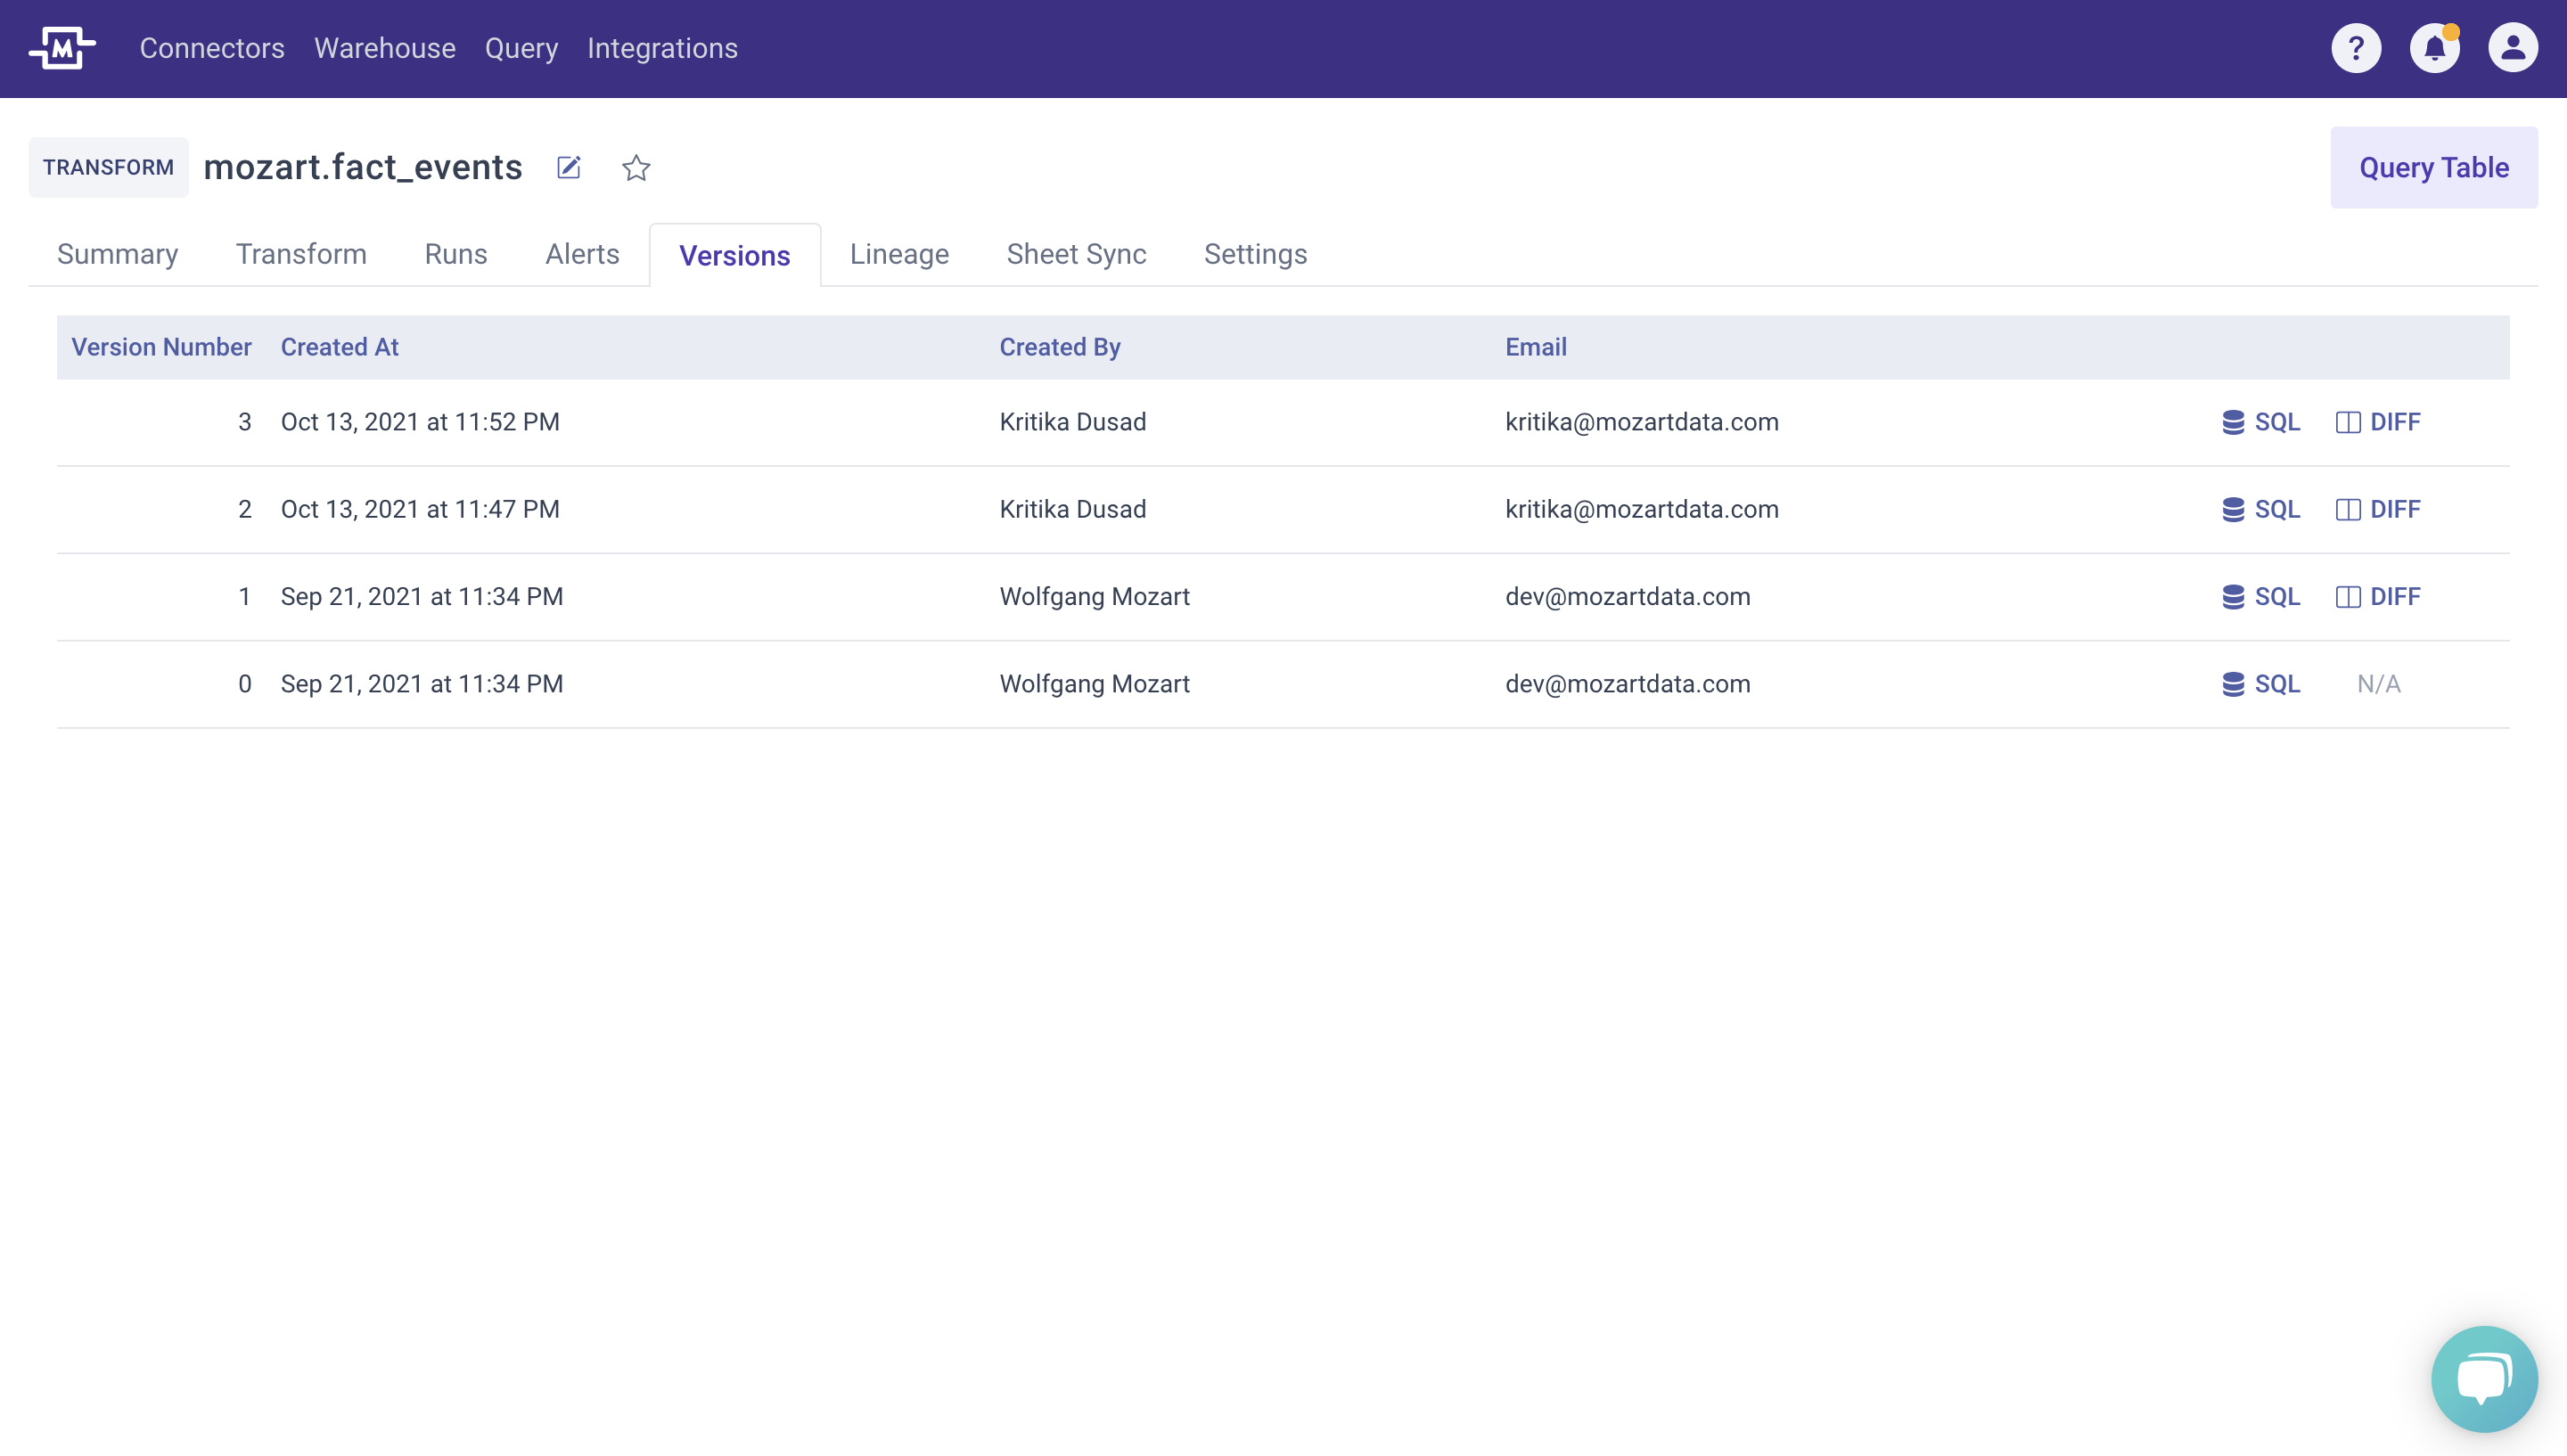Viewport: 2567px width, 1456px height.
Task: Open the Warehouse menu
Action: pos(385,48)
